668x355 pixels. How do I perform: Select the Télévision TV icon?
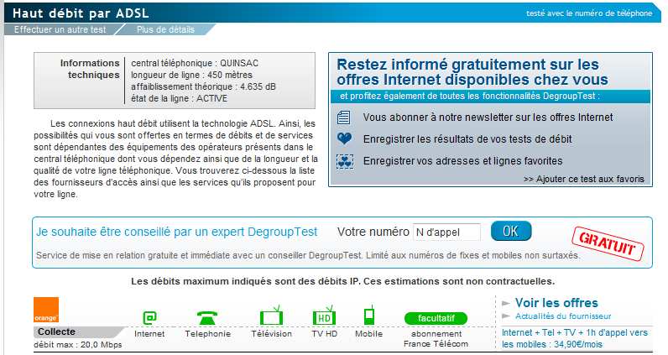tap(271, 316)
